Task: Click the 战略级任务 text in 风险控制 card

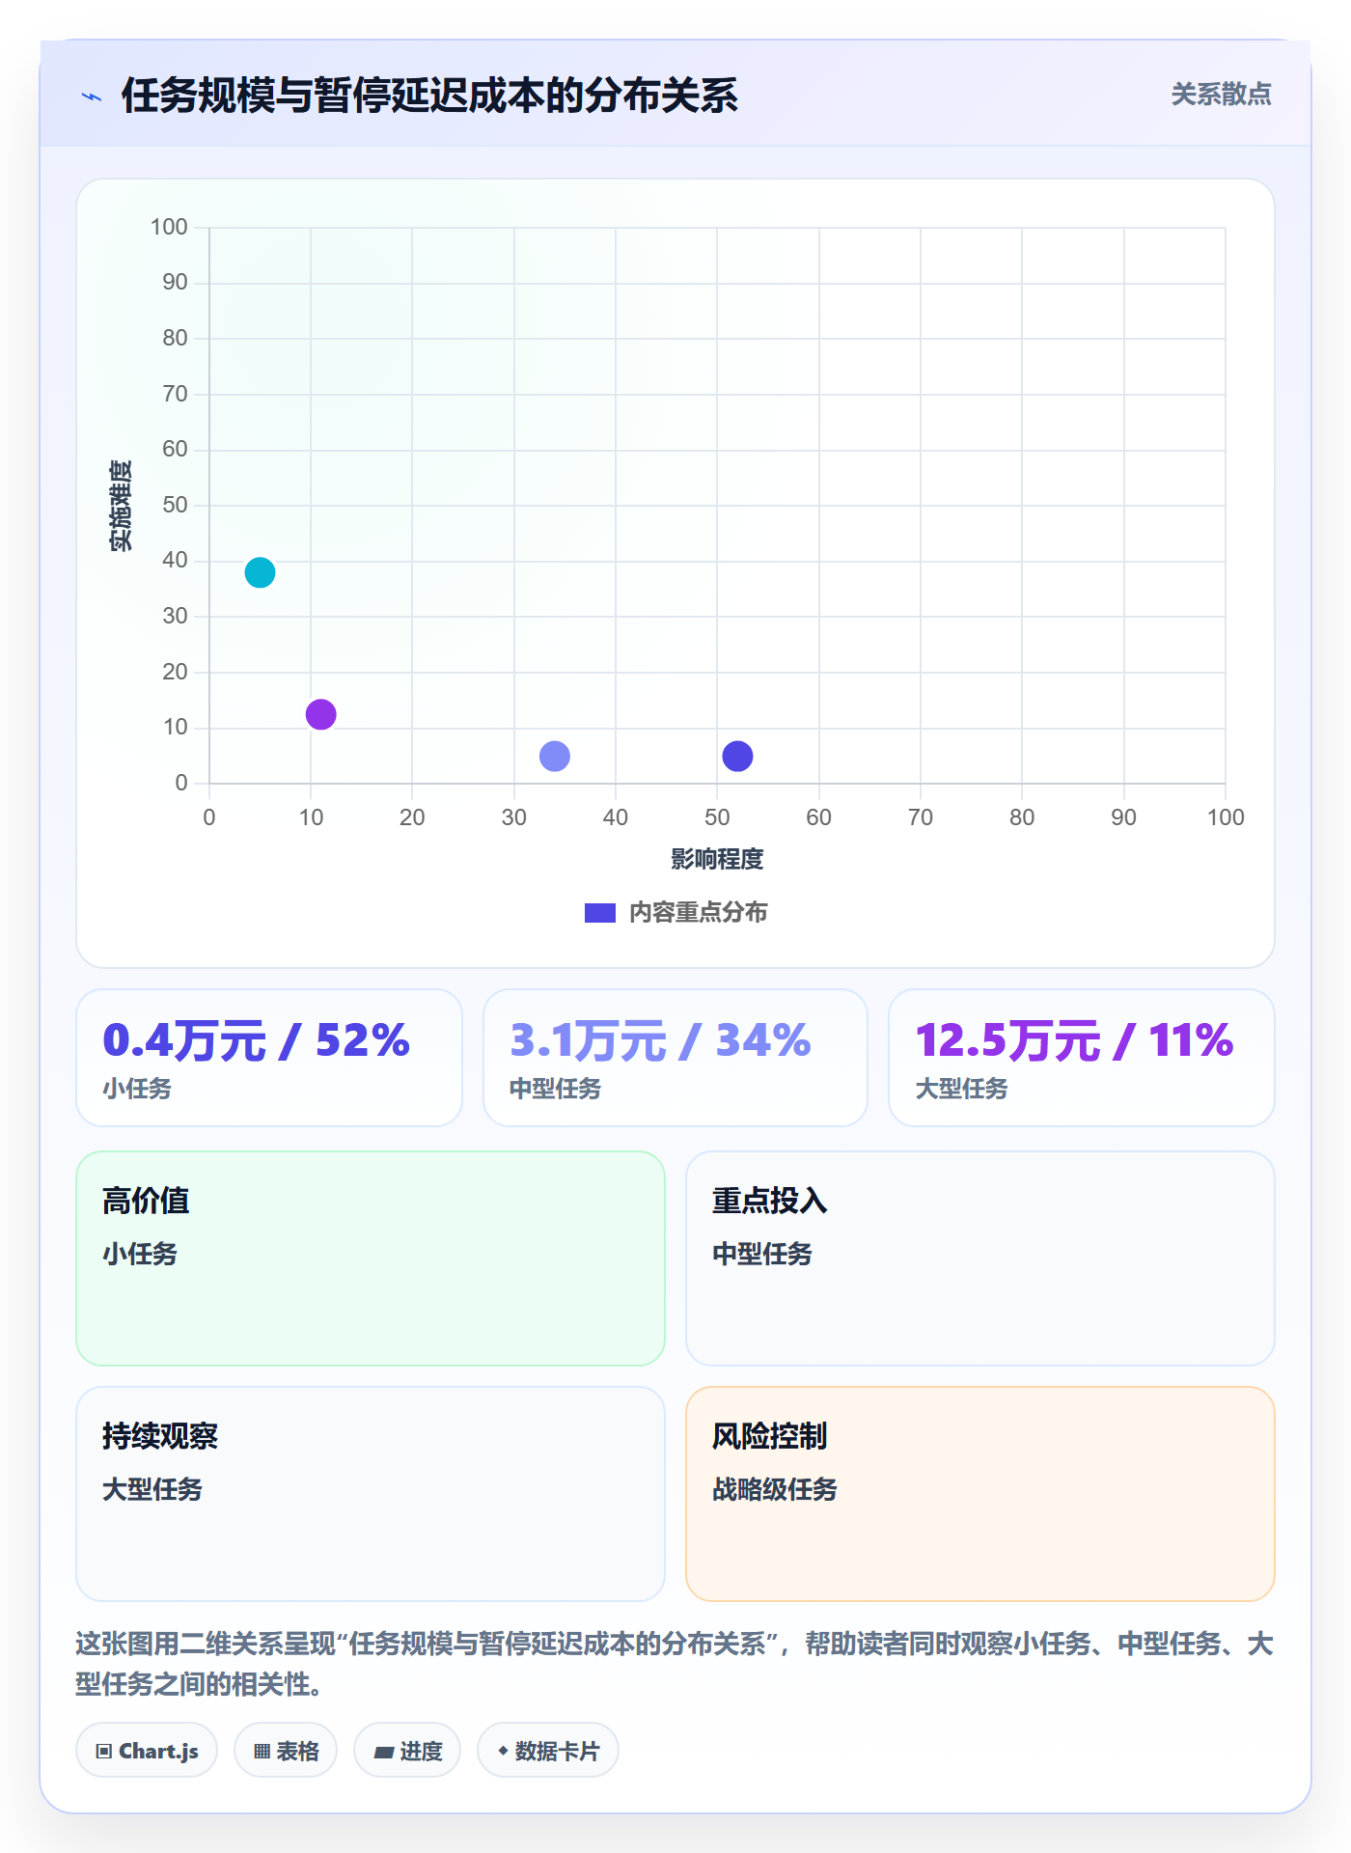Action: pyautogui.click(x=775, y=1489)
